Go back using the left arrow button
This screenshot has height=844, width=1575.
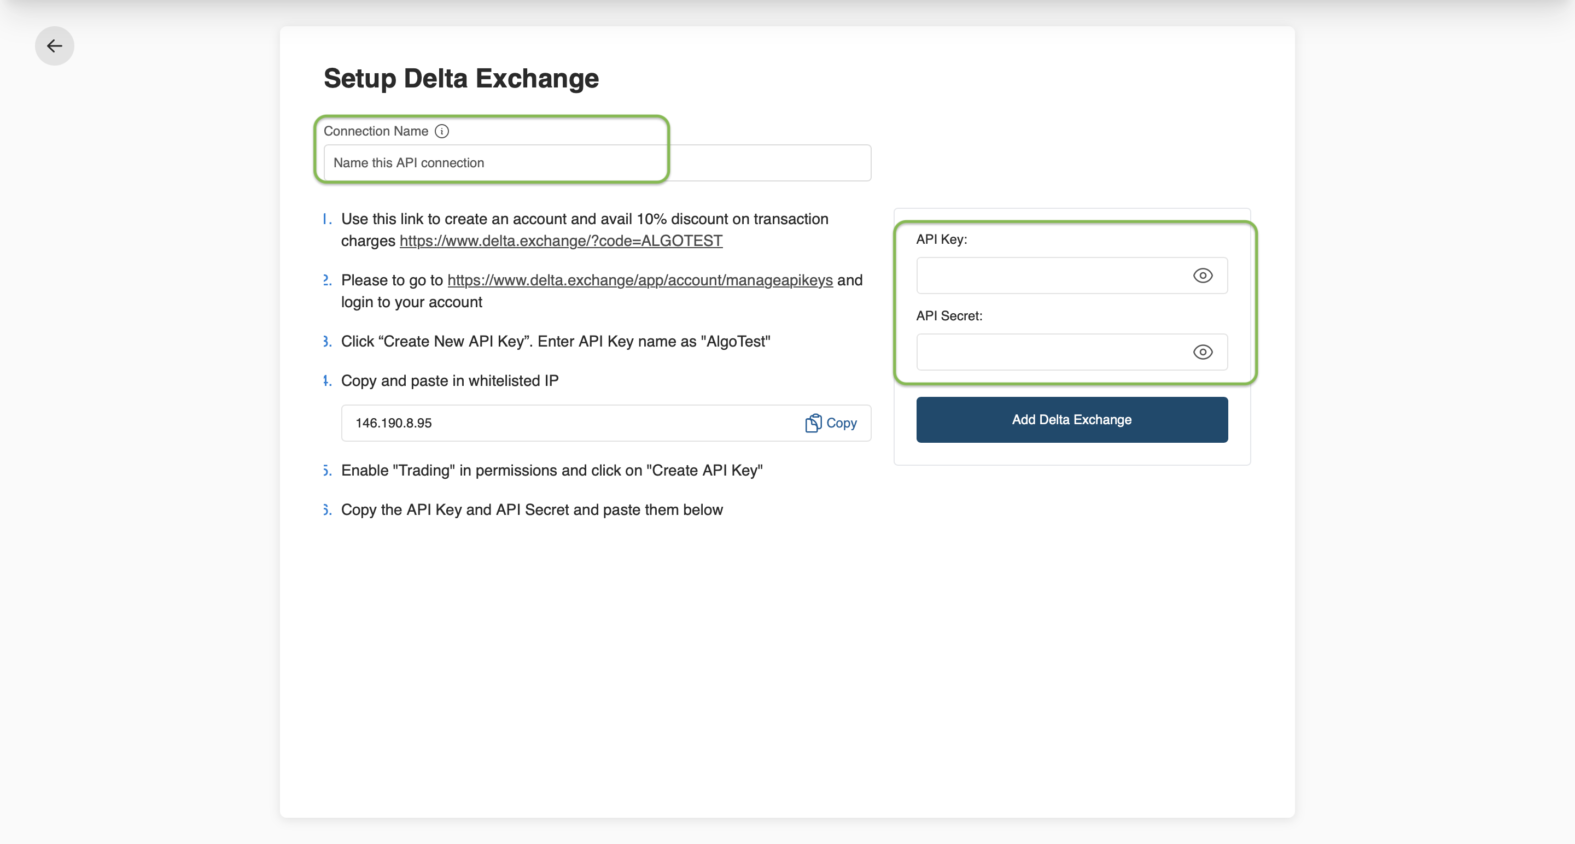pyautogui.click(x=55, y=46)
